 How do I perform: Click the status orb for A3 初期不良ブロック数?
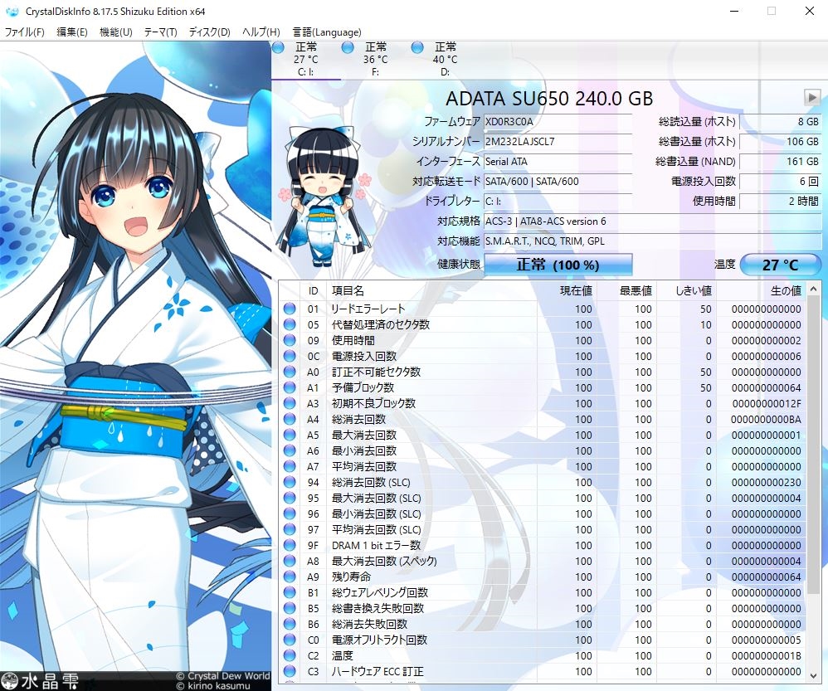[290, 403]
